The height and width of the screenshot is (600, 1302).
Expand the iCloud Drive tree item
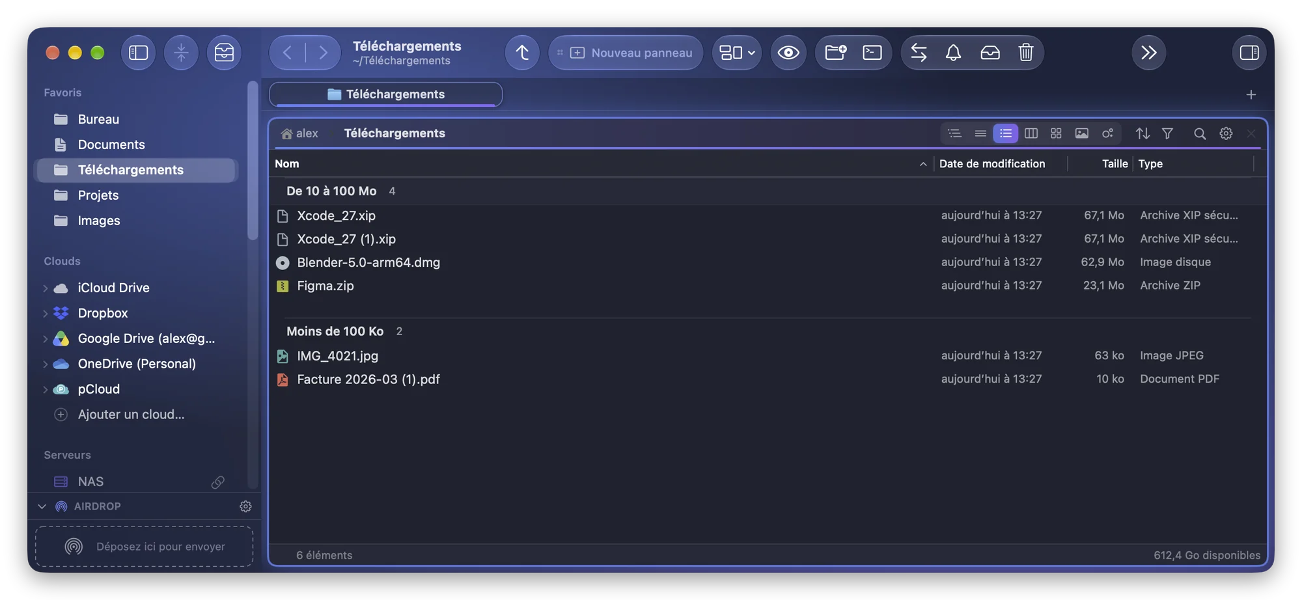tap(45, 288)
